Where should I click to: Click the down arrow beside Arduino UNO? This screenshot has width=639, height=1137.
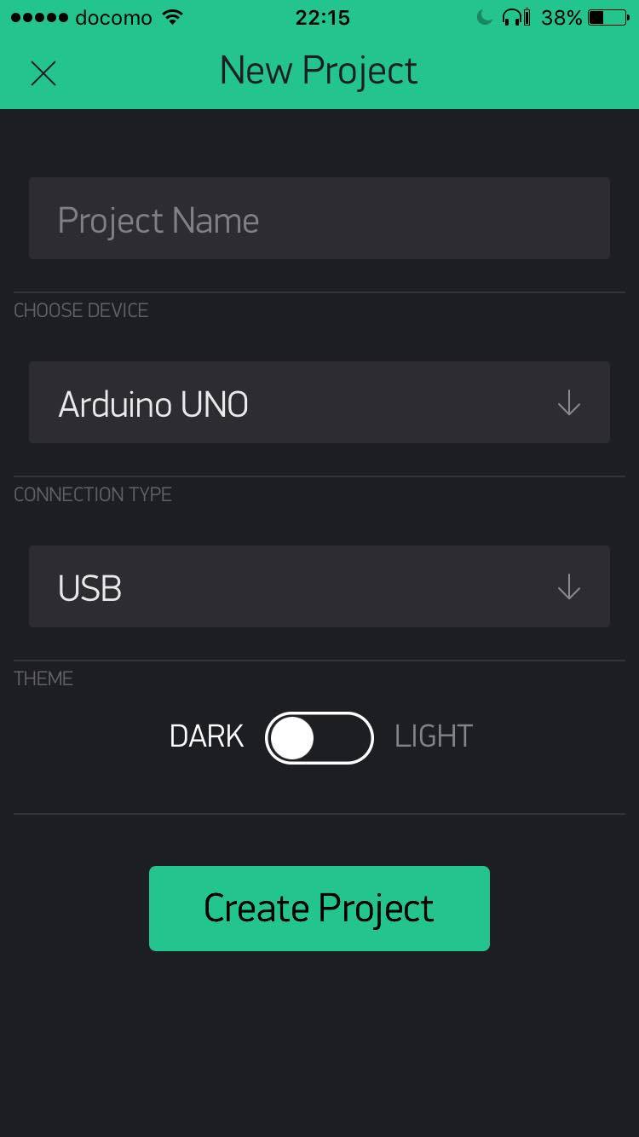coord(568,403)
